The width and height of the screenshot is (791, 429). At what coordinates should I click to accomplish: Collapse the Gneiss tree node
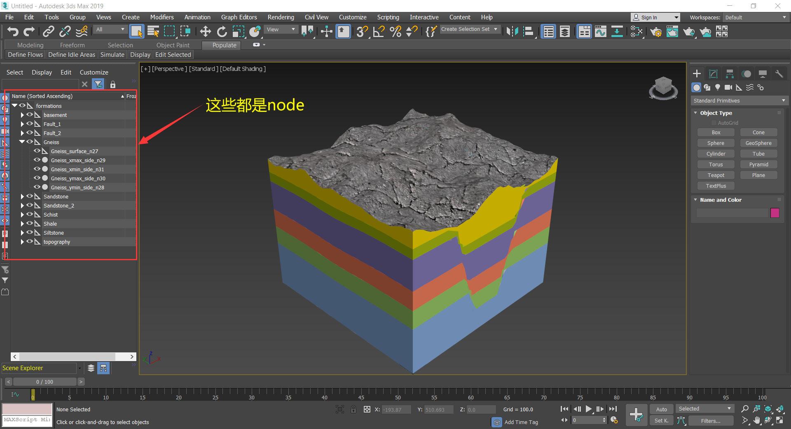point(22,142)
